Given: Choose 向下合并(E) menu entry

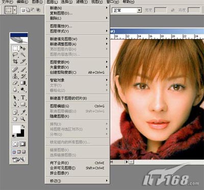Looking at the screenshot, I should (78, 163).
